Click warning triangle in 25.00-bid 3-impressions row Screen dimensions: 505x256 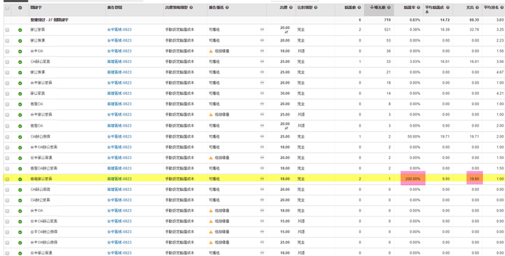tap(211, 115)
